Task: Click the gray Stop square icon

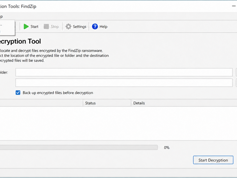Action: coord(46,26)
